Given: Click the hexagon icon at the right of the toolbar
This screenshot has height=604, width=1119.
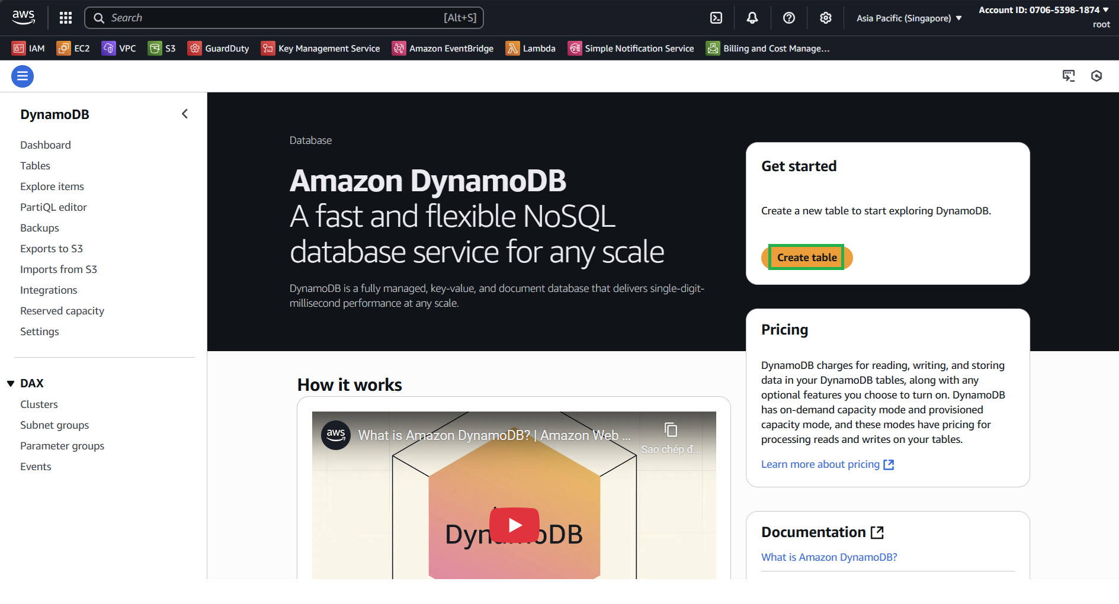Looking at the screenshot, I should 1096,76.
